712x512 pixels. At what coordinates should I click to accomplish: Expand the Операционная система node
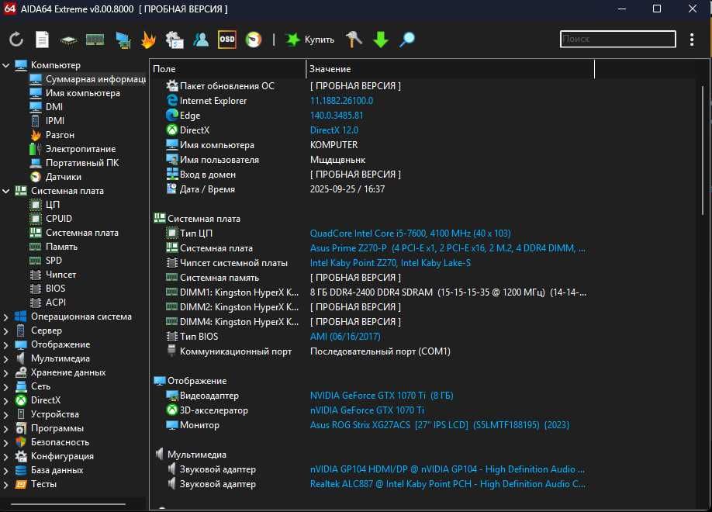coord(6,317)
